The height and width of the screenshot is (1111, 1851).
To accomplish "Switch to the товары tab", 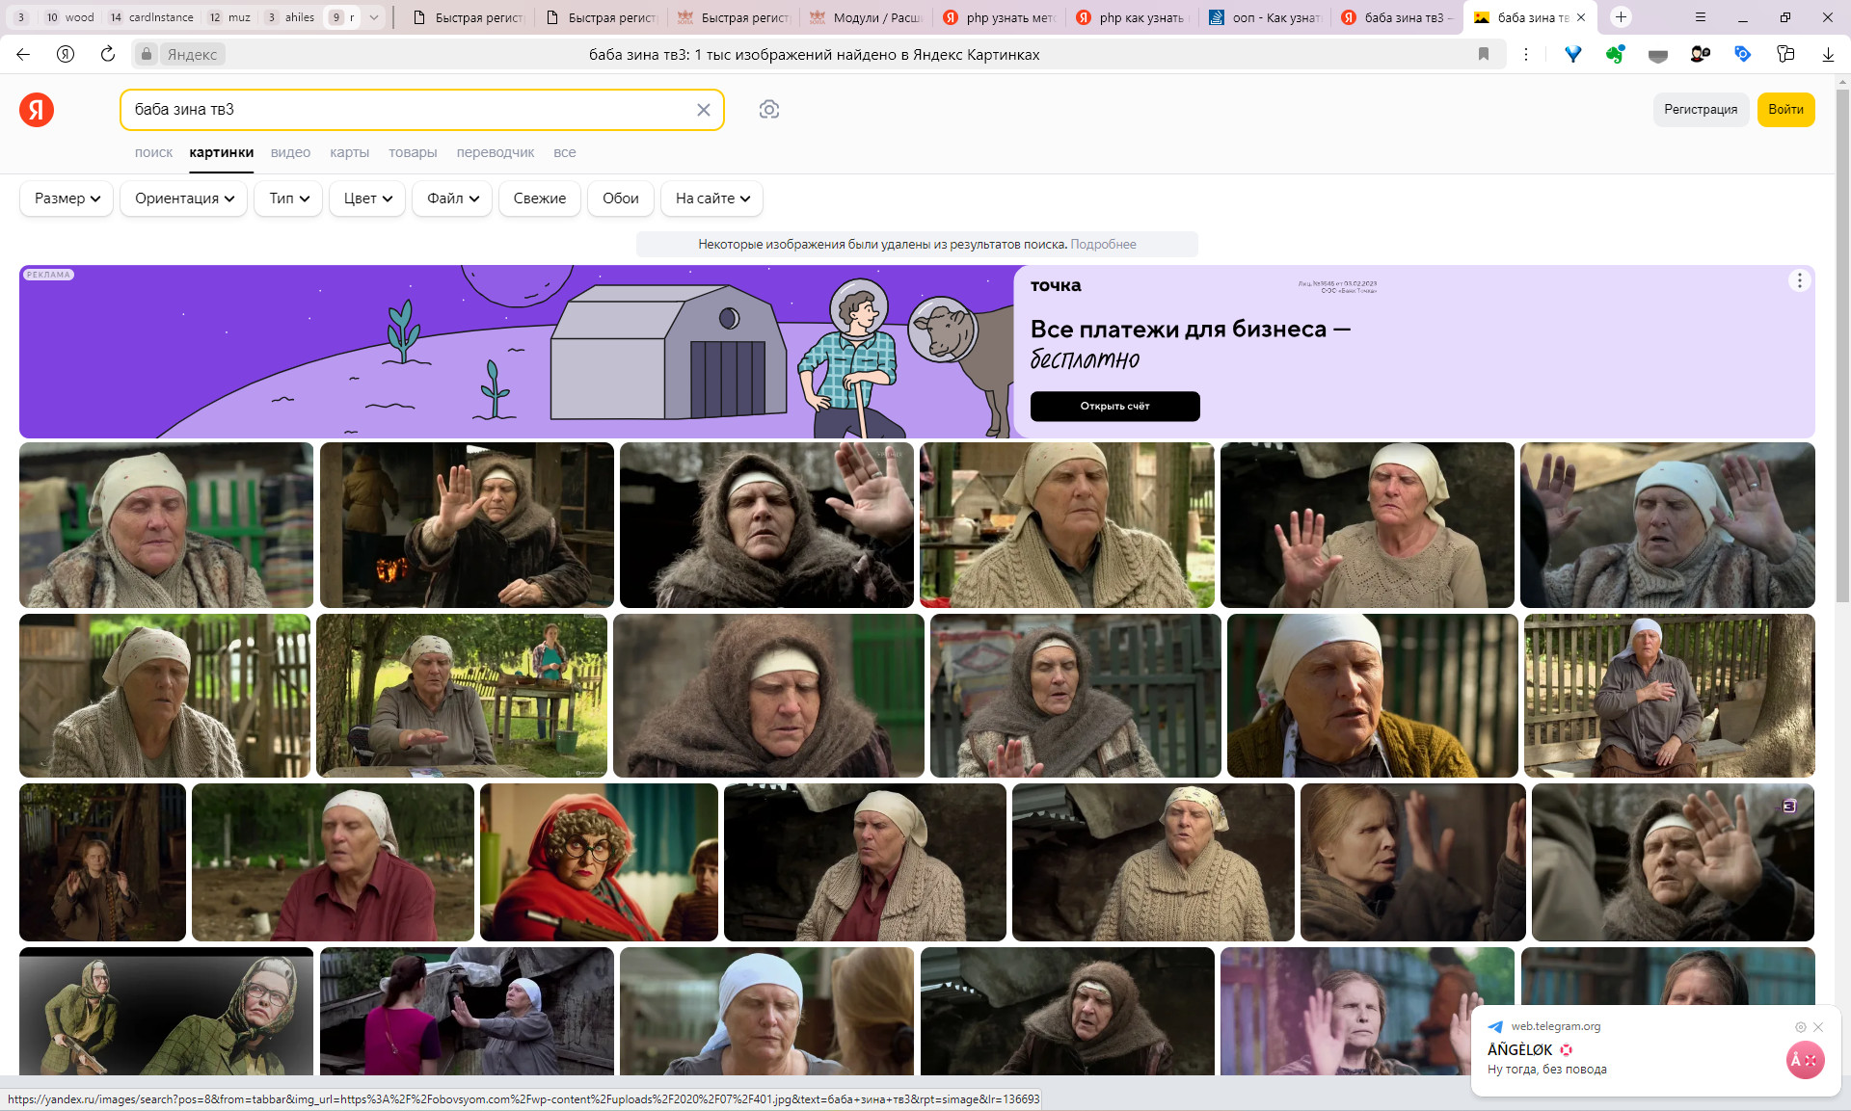I will pyautogui.click(x=413, y=152).
